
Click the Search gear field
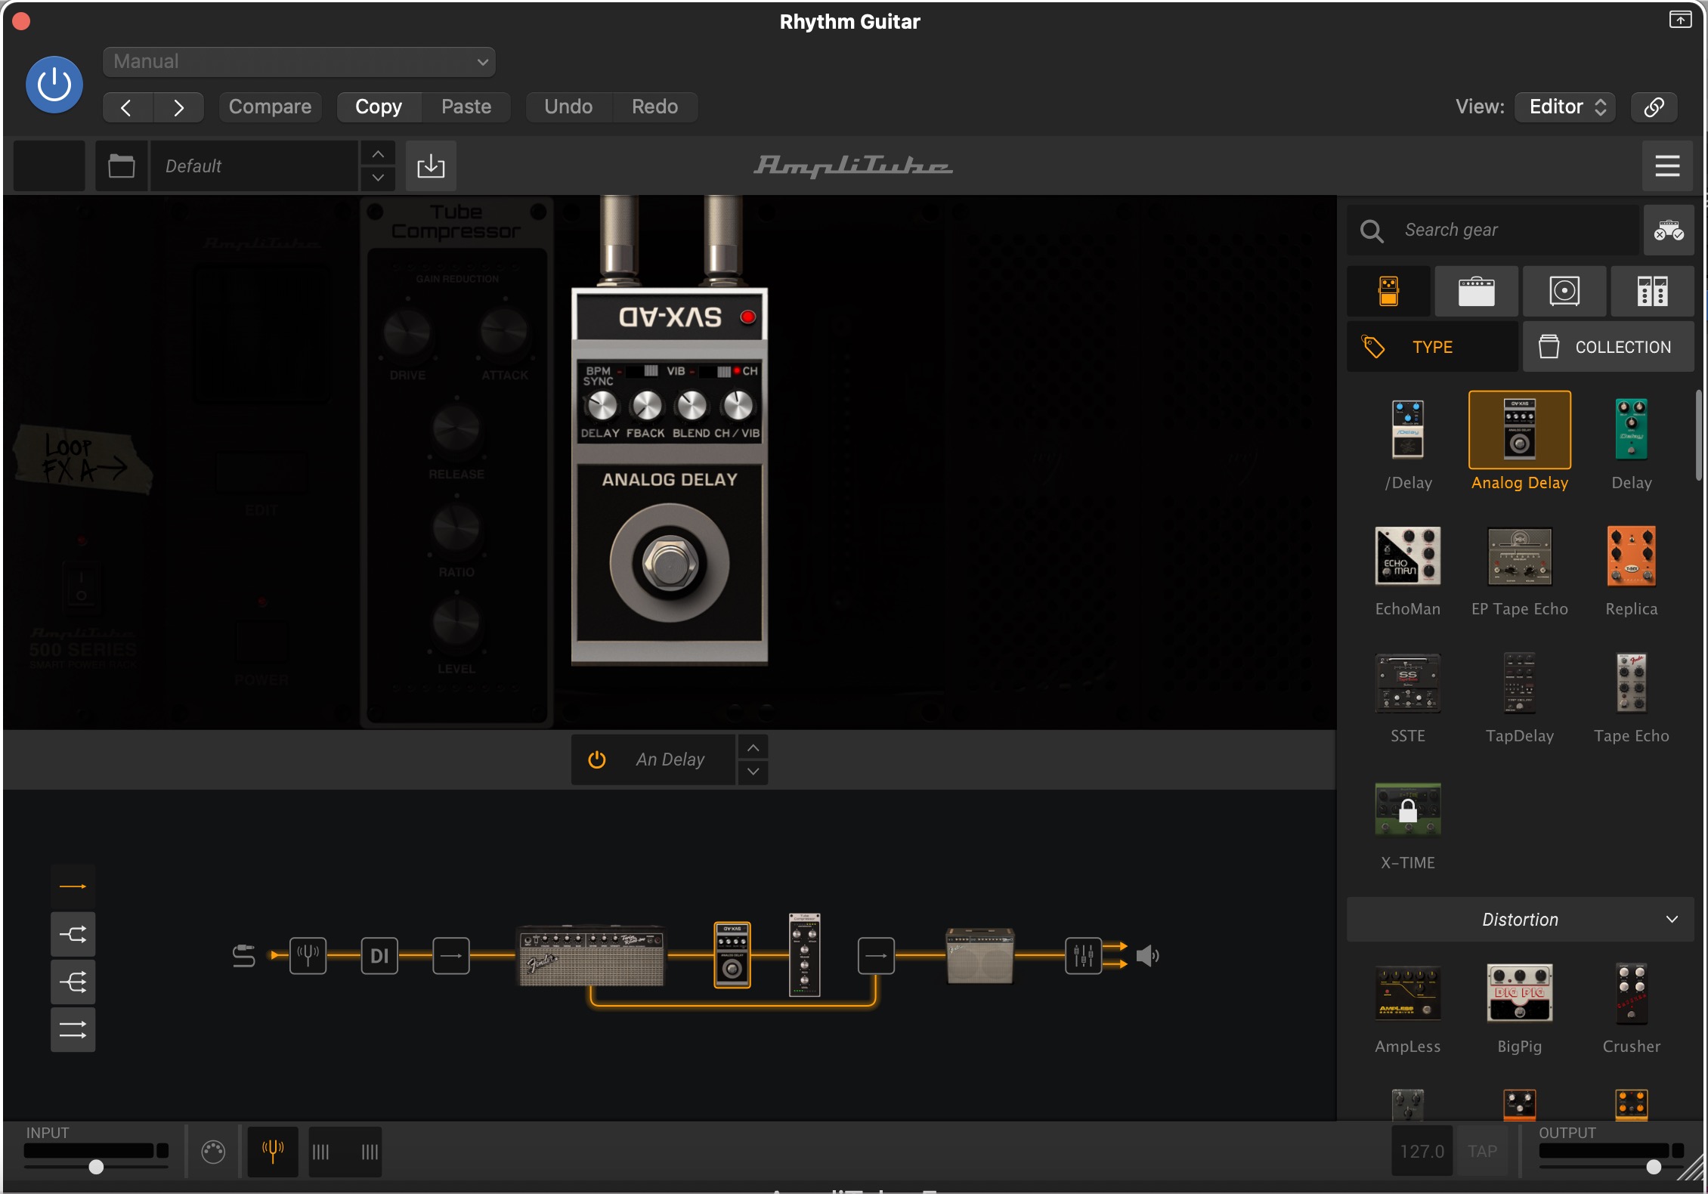(x=1494, y=230)
